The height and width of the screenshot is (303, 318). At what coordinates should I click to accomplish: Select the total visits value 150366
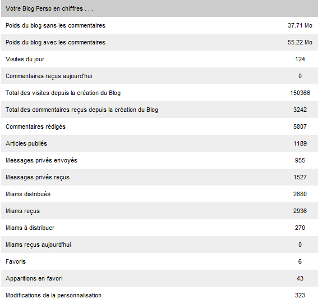pyautogui.click(x=300, y=93)
